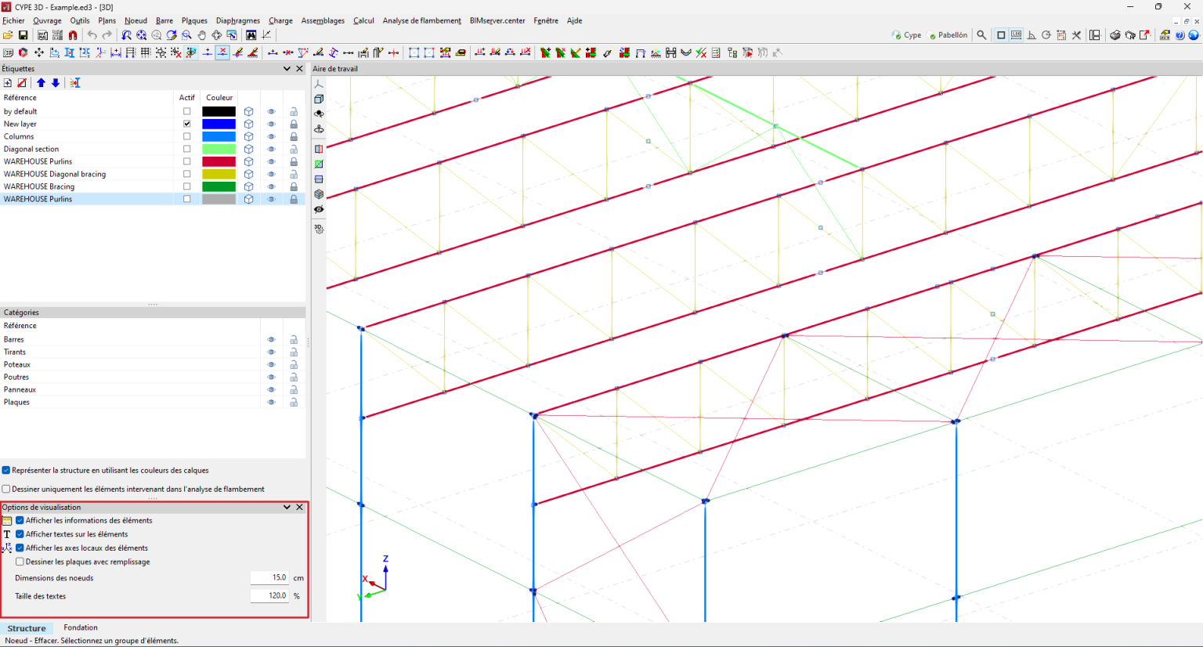The width and height of the screenshot is (1203, 647).
Task: Switch to the Fondation tab
Action: click(81, 627)
